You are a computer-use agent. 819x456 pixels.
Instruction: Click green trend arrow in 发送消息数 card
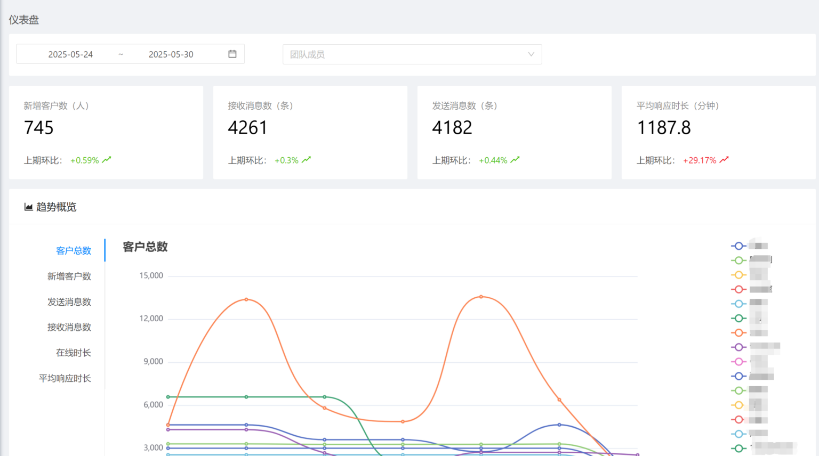pos(515,160)
